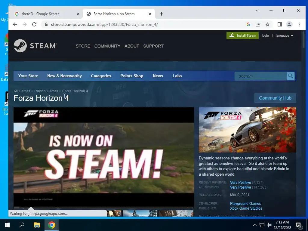
Task: Open Playground Games developer link
Action: pyautogui.click(x=245, y=204)
